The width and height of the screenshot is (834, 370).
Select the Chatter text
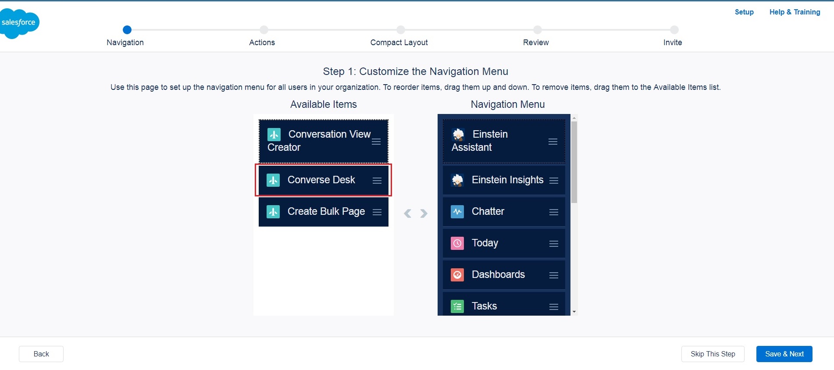pos(488,211)
